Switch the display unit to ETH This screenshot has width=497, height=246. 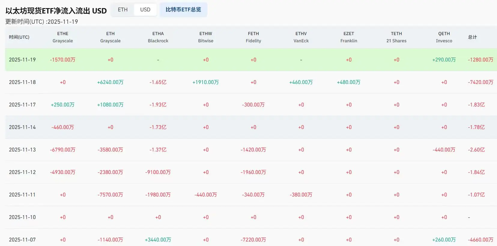point(123,10)
